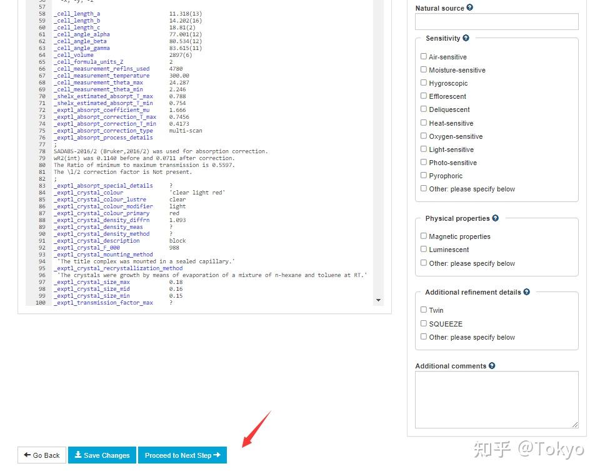This screenshot has width=600, height=476.
Task: Click the Additional comments text area
Action: (x=497, y=400)
